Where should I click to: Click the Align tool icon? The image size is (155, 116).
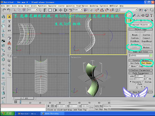click(x=146, y=10)
